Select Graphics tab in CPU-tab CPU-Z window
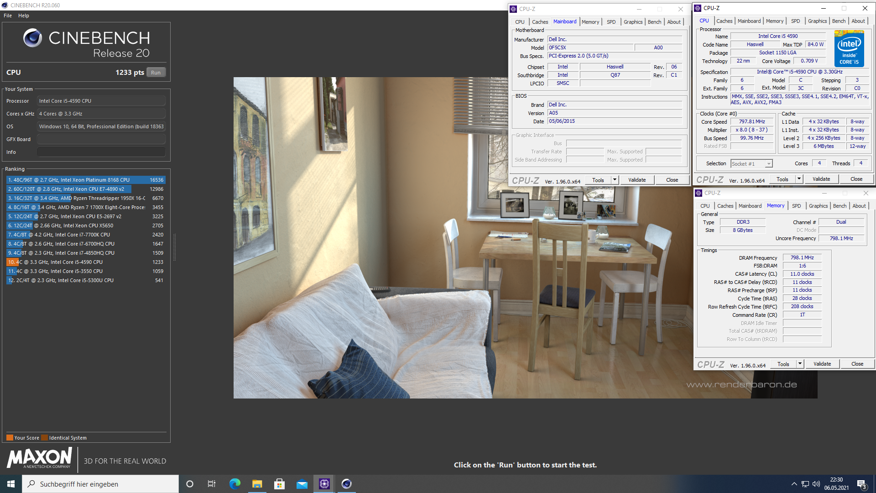The height and width of the screenshot is (493, 876). [817, 21]
